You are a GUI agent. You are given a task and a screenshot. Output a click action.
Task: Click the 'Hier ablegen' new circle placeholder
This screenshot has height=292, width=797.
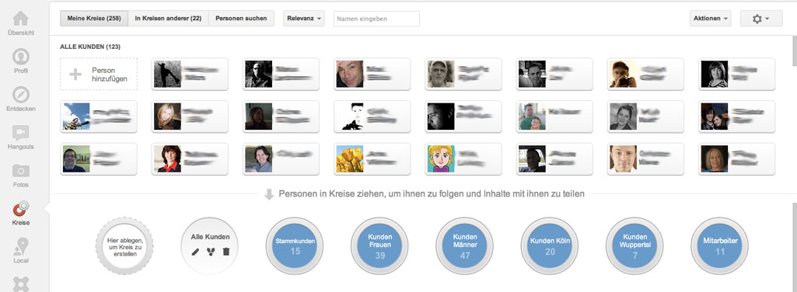[x=124, y=246]
